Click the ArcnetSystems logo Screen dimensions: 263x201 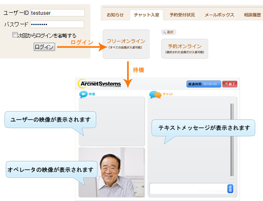coord(99,83)
